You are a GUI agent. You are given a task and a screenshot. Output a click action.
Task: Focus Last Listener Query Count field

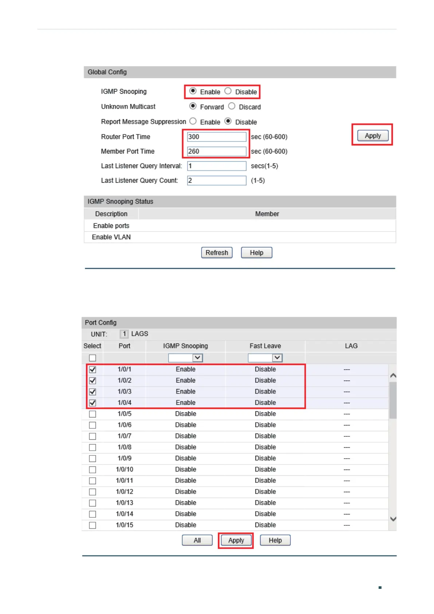pyautogui.click(x=217, y=180)
